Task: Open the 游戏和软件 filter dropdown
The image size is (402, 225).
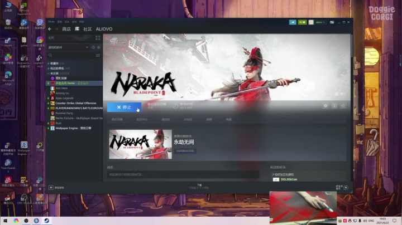Action: [x=68, y=47]
